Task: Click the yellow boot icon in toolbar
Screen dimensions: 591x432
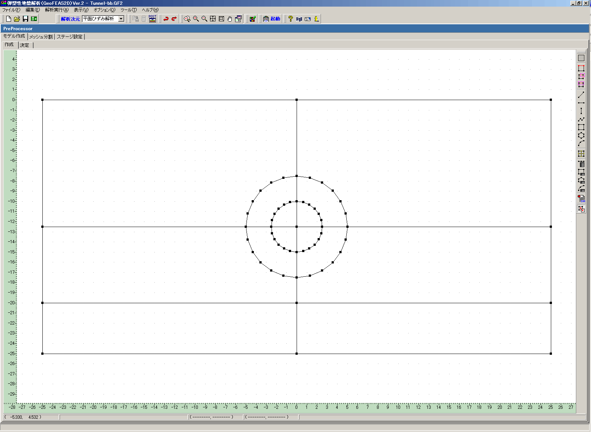Action: 317,19
